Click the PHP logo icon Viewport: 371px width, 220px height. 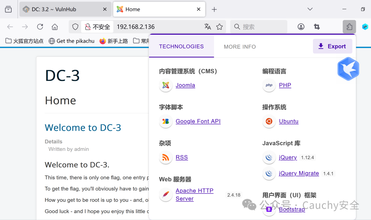coord(269,85)
